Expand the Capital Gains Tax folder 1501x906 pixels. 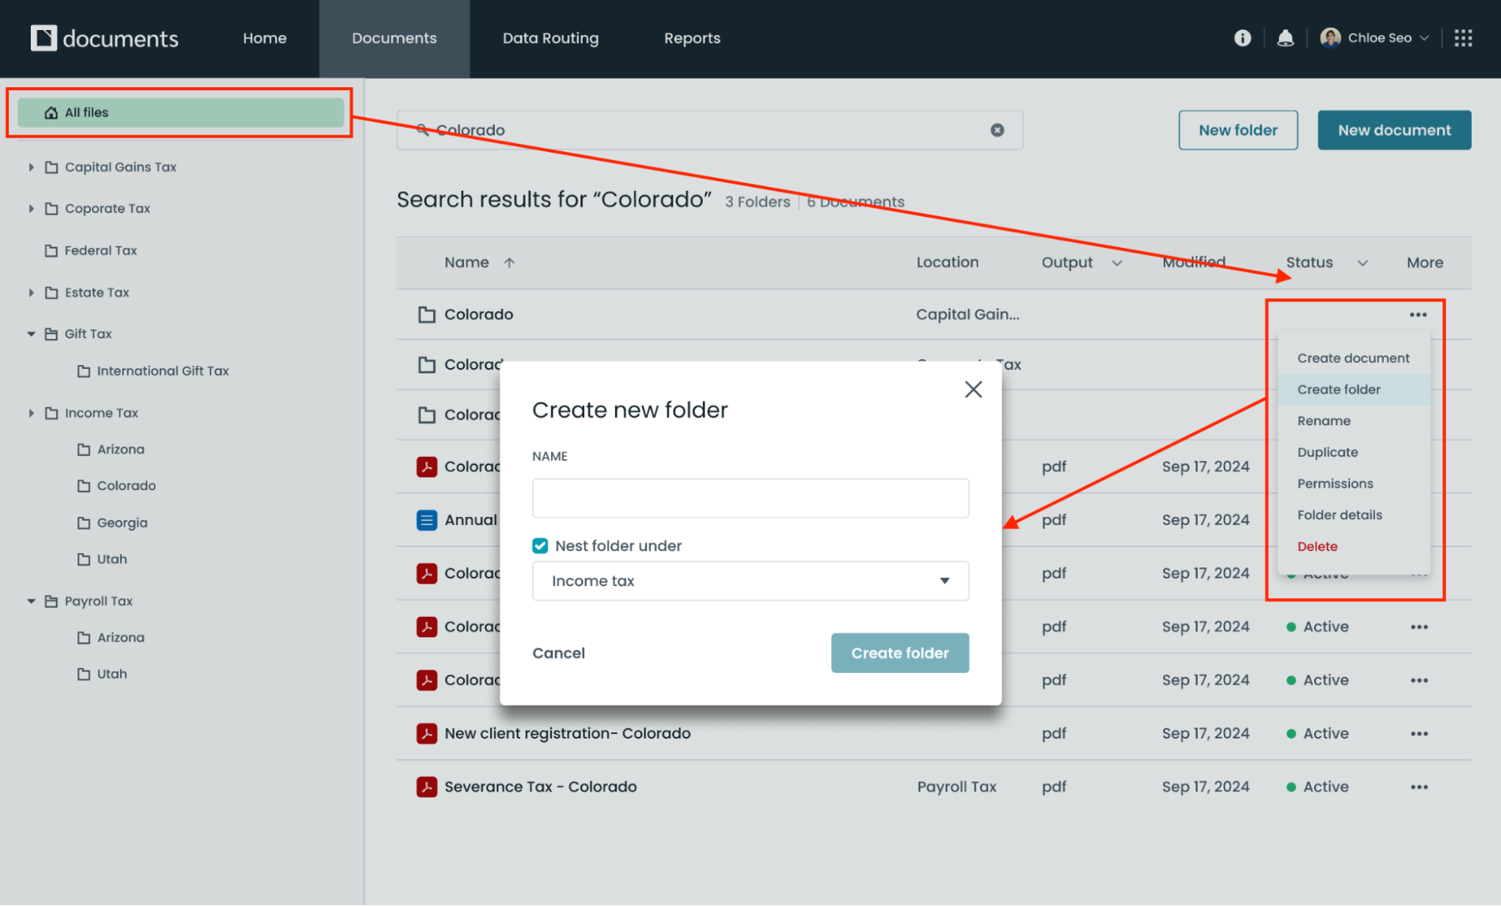click(32, 167)
